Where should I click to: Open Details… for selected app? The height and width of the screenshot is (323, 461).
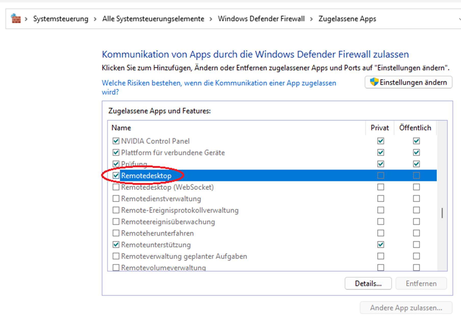(368, 283)
